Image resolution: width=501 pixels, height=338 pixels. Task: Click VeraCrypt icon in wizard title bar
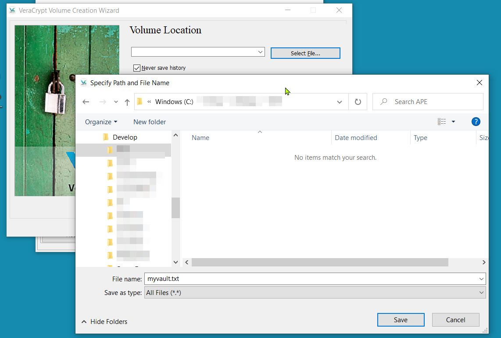click(12, 10)
